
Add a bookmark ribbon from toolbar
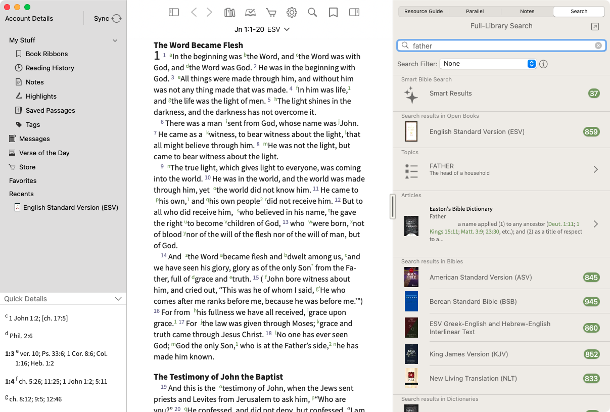coord(333,12)
